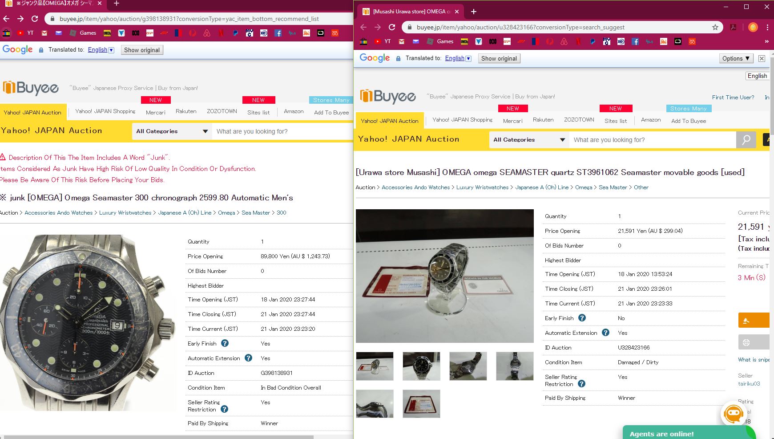Open Netflix bookmark in left window
This screenshot has width=774, height=439.
point(221,33)
